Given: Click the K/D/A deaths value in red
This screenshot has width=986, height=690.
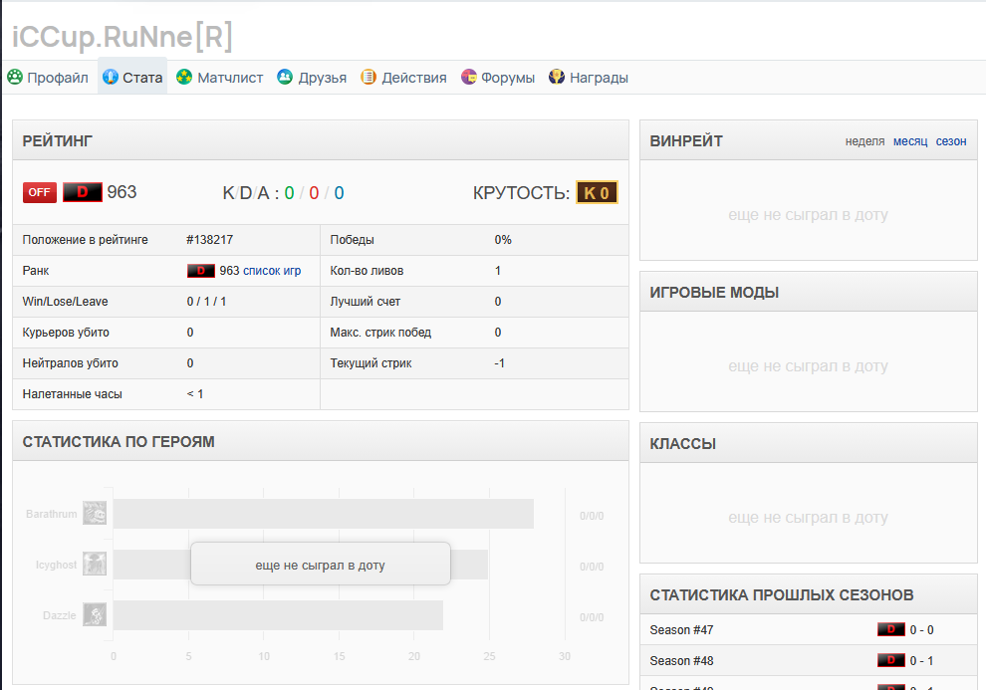Looking at the screenshot, I should (x=314, y=192).
